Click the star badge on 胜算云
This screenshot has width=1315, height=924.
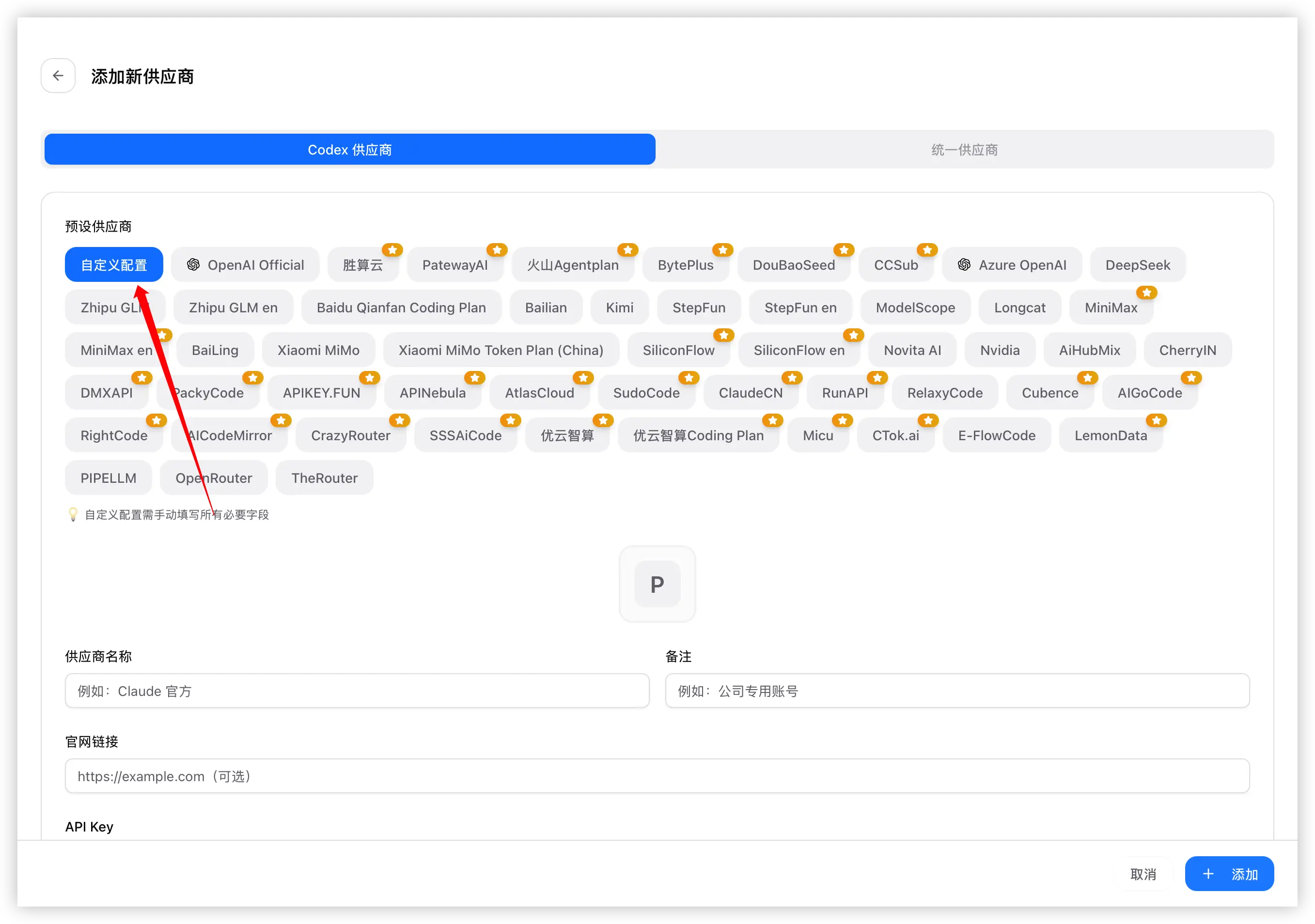392,250
